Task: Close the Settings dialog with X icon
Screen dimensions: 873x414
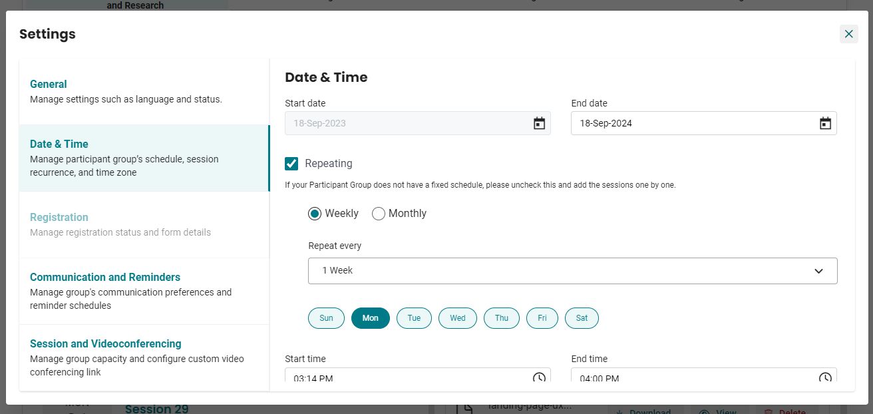Action: coord(848,34)
